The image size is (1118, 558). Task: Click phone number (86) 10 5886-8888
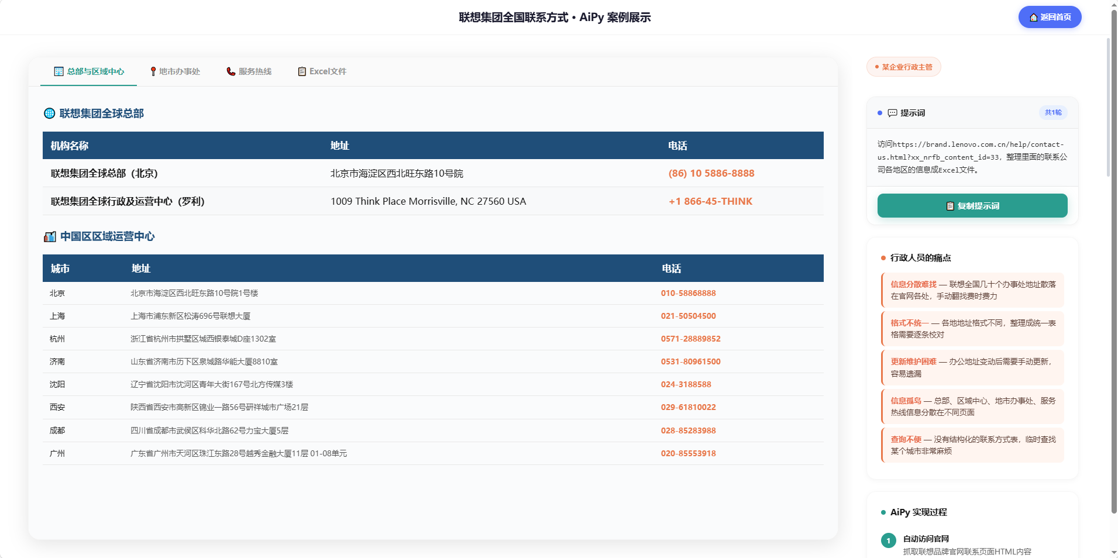(711, 173)
